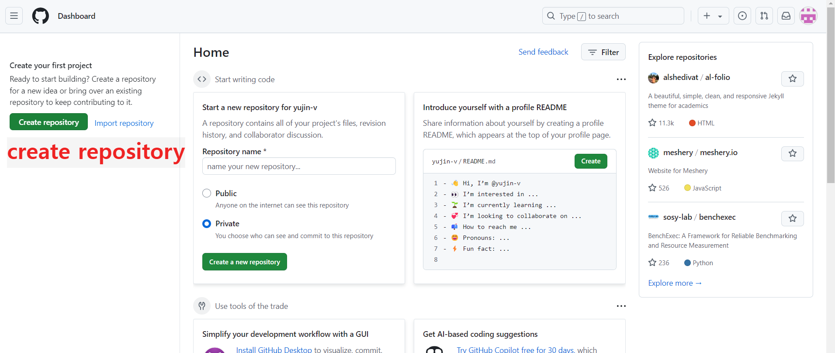Click the sosy-lab avatar icon
Image resolution: width=835 pixels, height=353 pixels.
click(653, 217)
